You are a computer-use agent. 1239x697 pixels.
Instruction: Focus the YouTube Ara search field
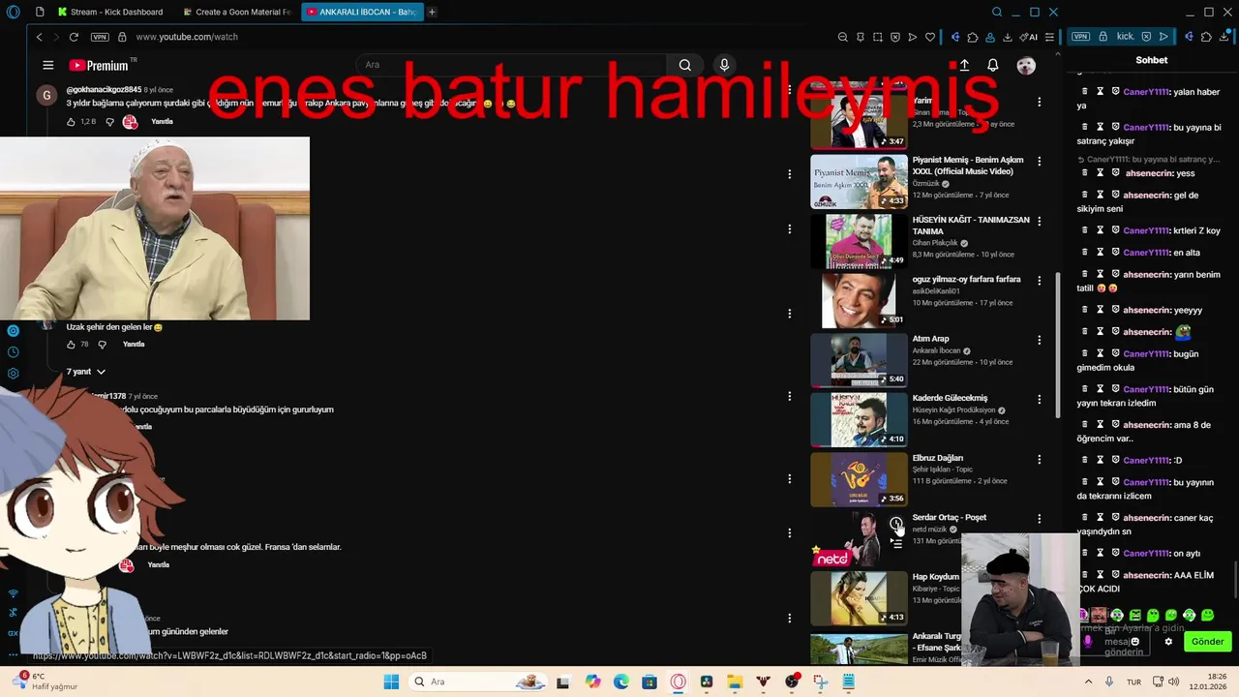point(510,65)
